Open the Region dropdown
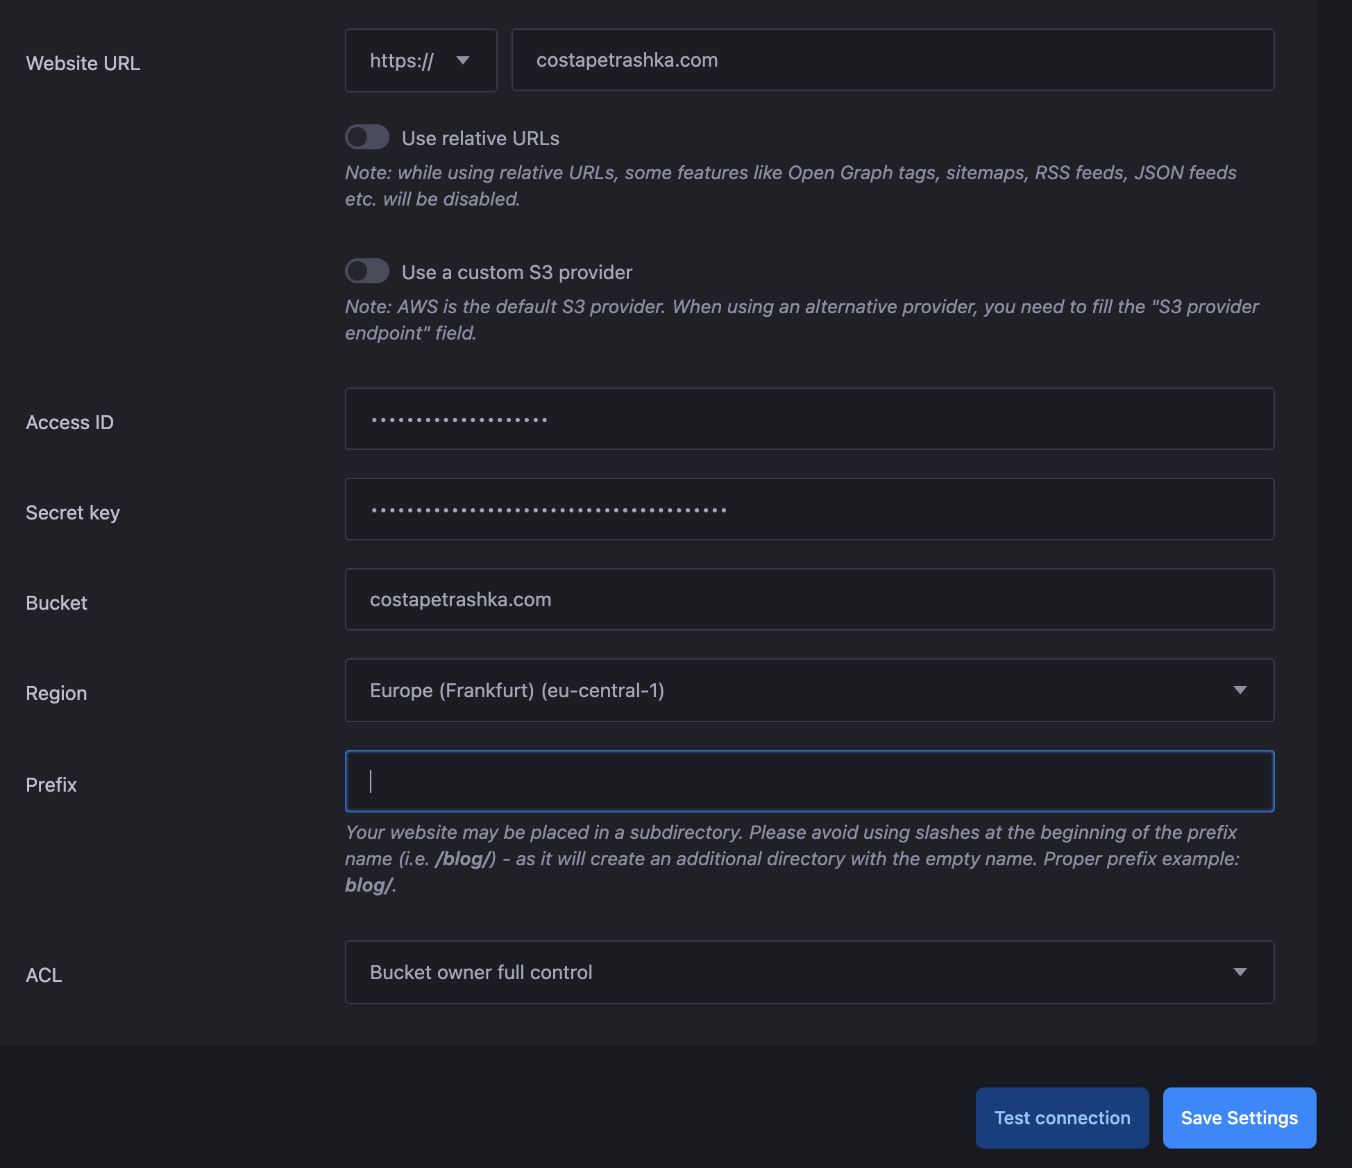 pyautogui.click(x=809, y=690)
